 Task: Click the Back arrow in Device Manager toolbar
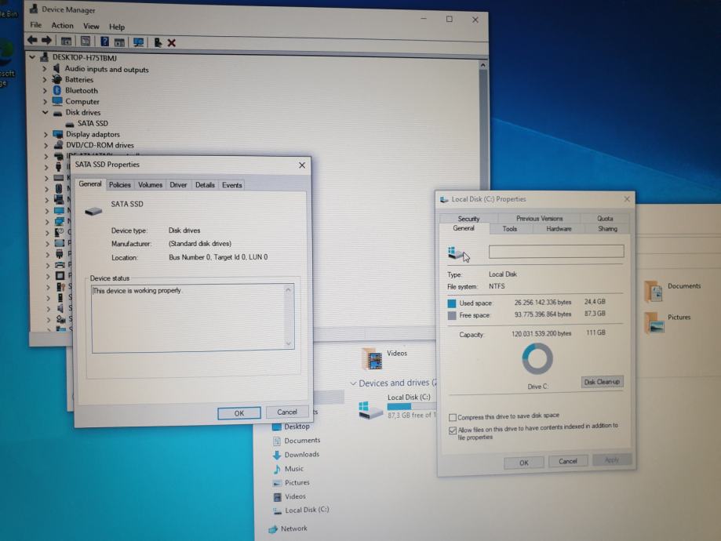click(x=32, y=42)
